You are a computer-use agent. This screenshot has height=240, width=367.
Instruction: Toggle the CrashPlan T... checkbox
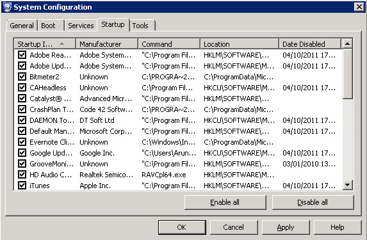(22, 109)
